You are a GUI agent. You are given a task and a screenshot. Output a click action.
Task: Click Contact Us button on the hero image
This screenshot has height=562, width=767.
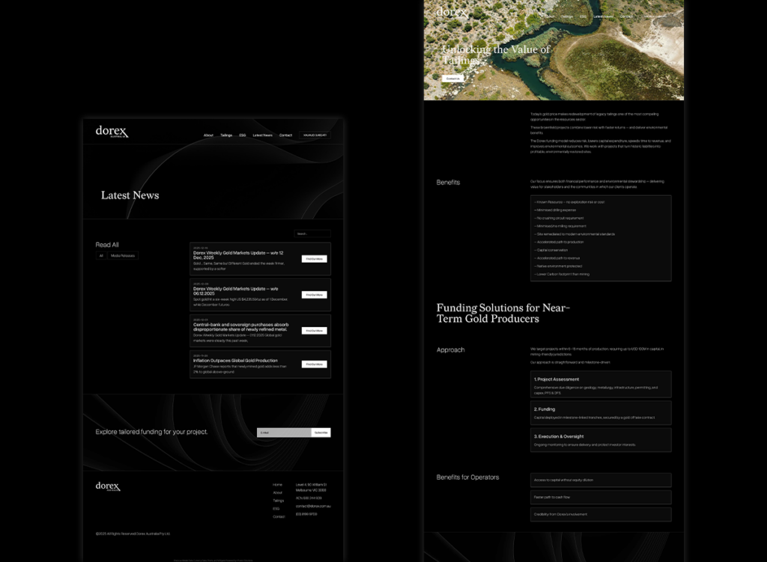coord(452,78)
